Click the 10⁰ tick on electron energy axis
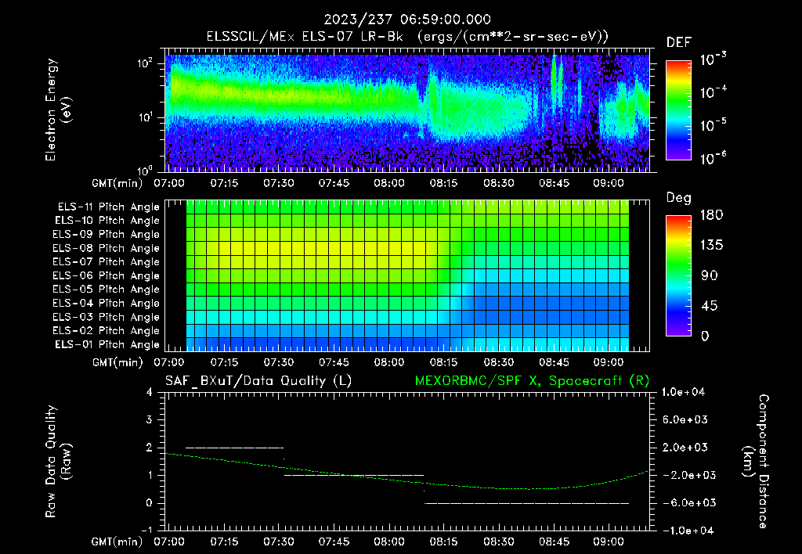802x554 pixels. (145, 170)
